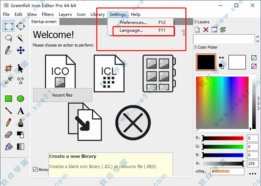Collapse the Layers panel expander
The width and height of the screenshot is (261, 186).
tap(195, 22)
